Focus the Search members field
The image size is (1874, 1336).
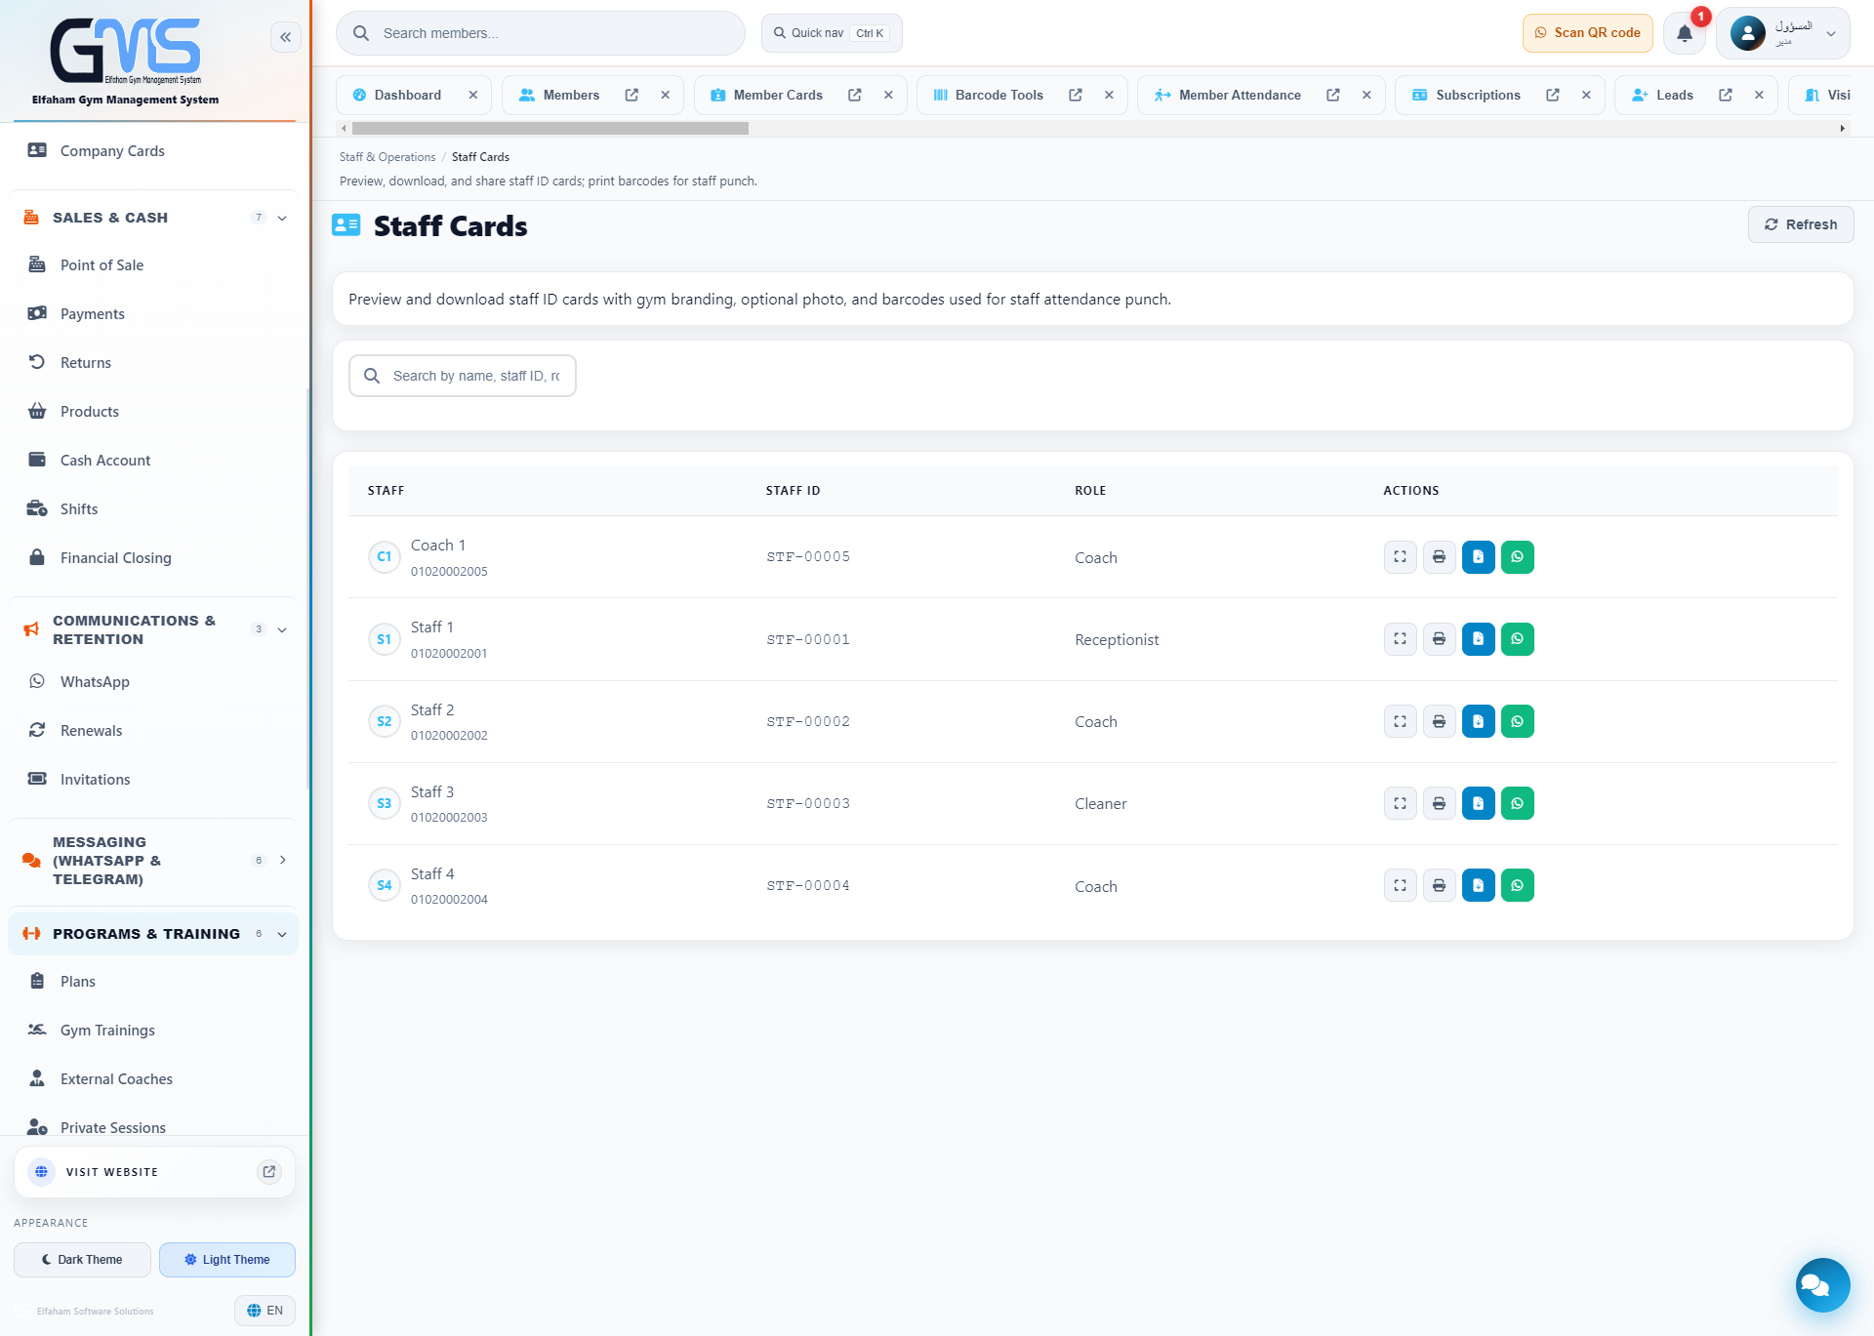click(x=541, y=33)
